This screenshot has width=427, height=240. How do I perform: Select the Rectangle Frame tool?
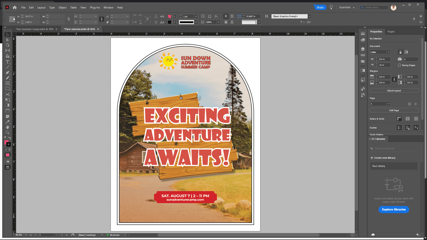[x=8, y=83]
